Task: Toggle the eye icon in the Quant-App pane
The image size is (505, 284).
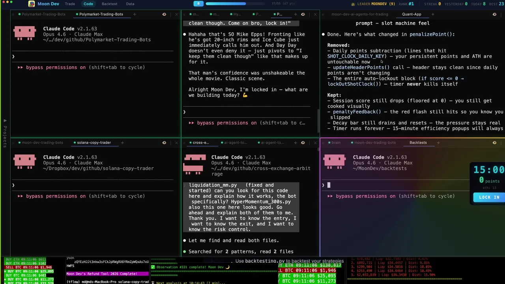Action: (x=494, y=14)
